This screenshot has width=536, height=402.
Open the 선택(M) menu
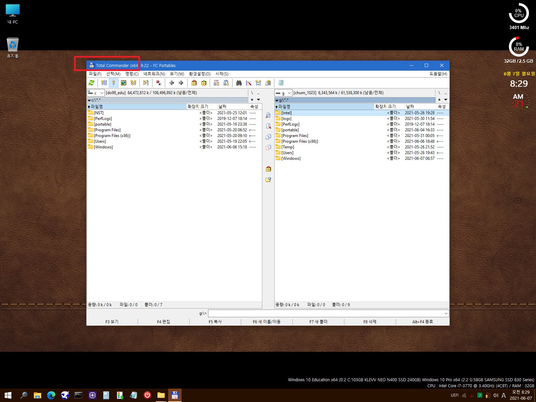113,74
